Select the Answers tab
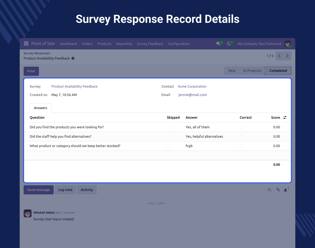Screen dimensions: 315x248 40,108
